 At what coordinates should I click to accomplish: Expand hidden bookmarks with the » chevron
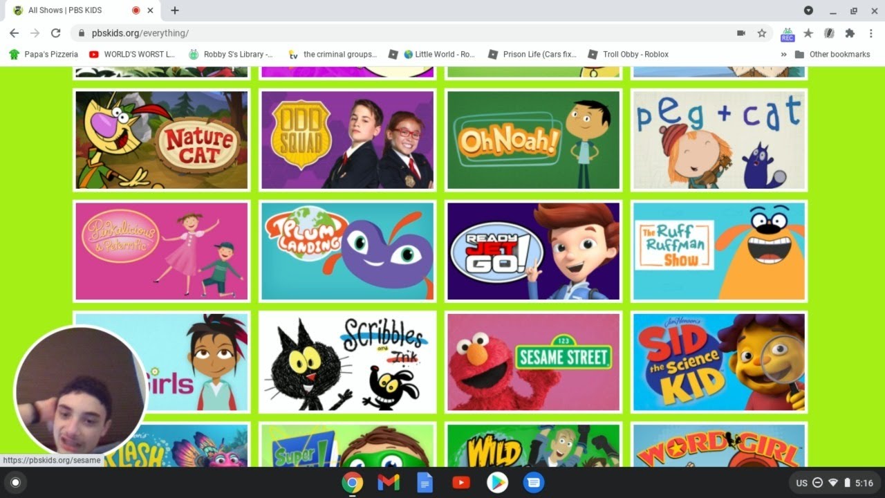coord(783,54)
